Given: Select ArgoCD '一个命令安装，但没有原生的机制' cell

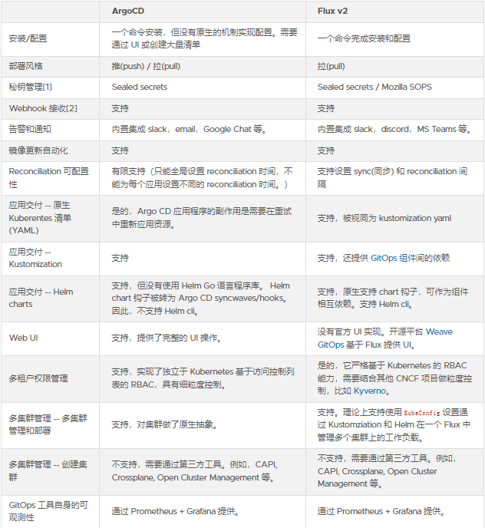Looking at the screenshot, I should coord(204,38).
